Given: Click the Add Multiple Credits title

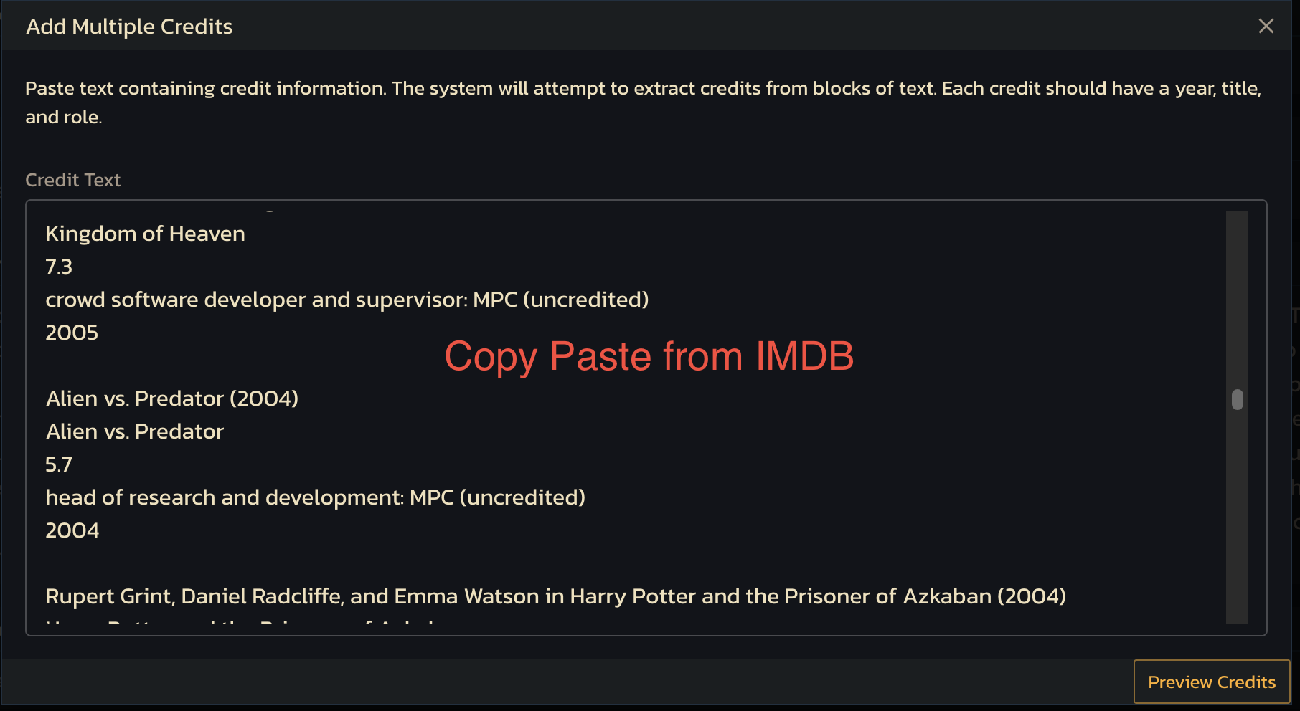Looking at the screenshot, I should [x=129, y=27].
